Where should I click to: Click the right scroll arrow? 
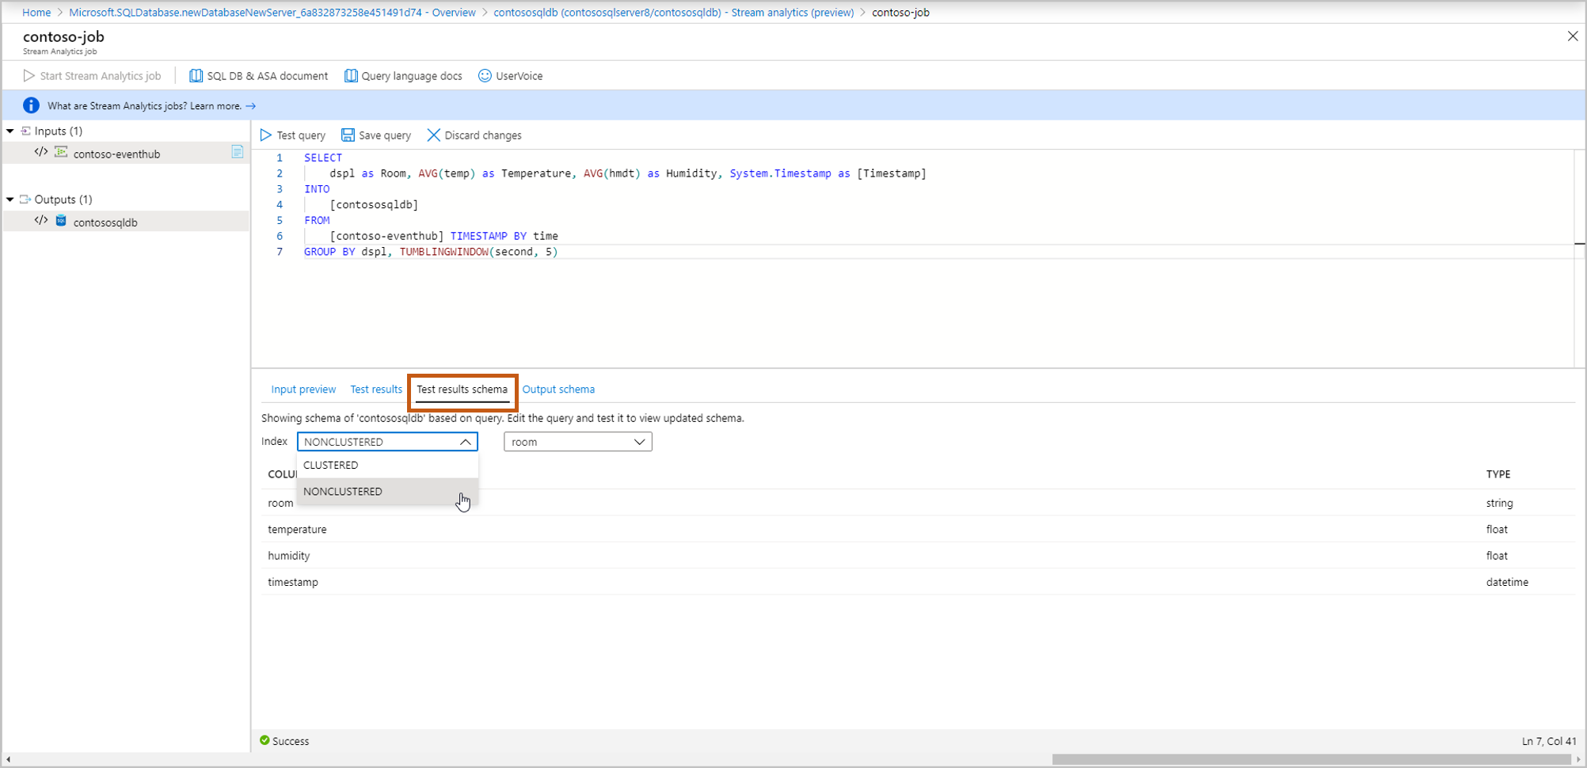tap(1578, 759)
